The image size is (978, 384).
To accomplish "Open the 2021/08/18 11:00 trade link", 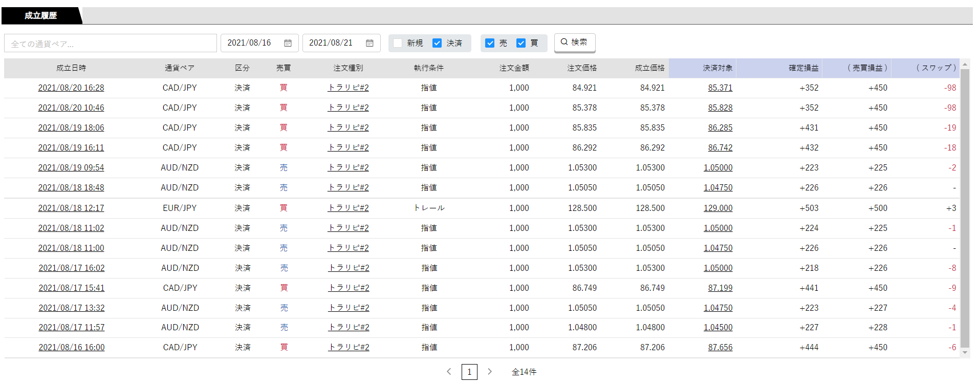I will (x=71, y=248).
